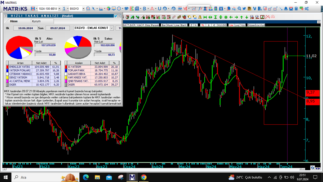Open the Twitter bird icon in top toolbar

point(244,9)
